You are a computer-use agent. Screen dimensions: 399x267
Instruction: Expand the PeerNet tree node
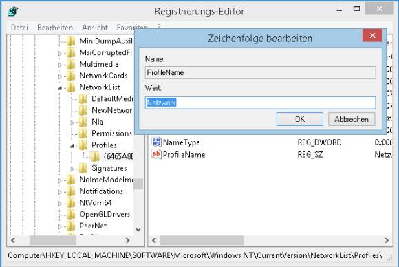click(60, 226)
